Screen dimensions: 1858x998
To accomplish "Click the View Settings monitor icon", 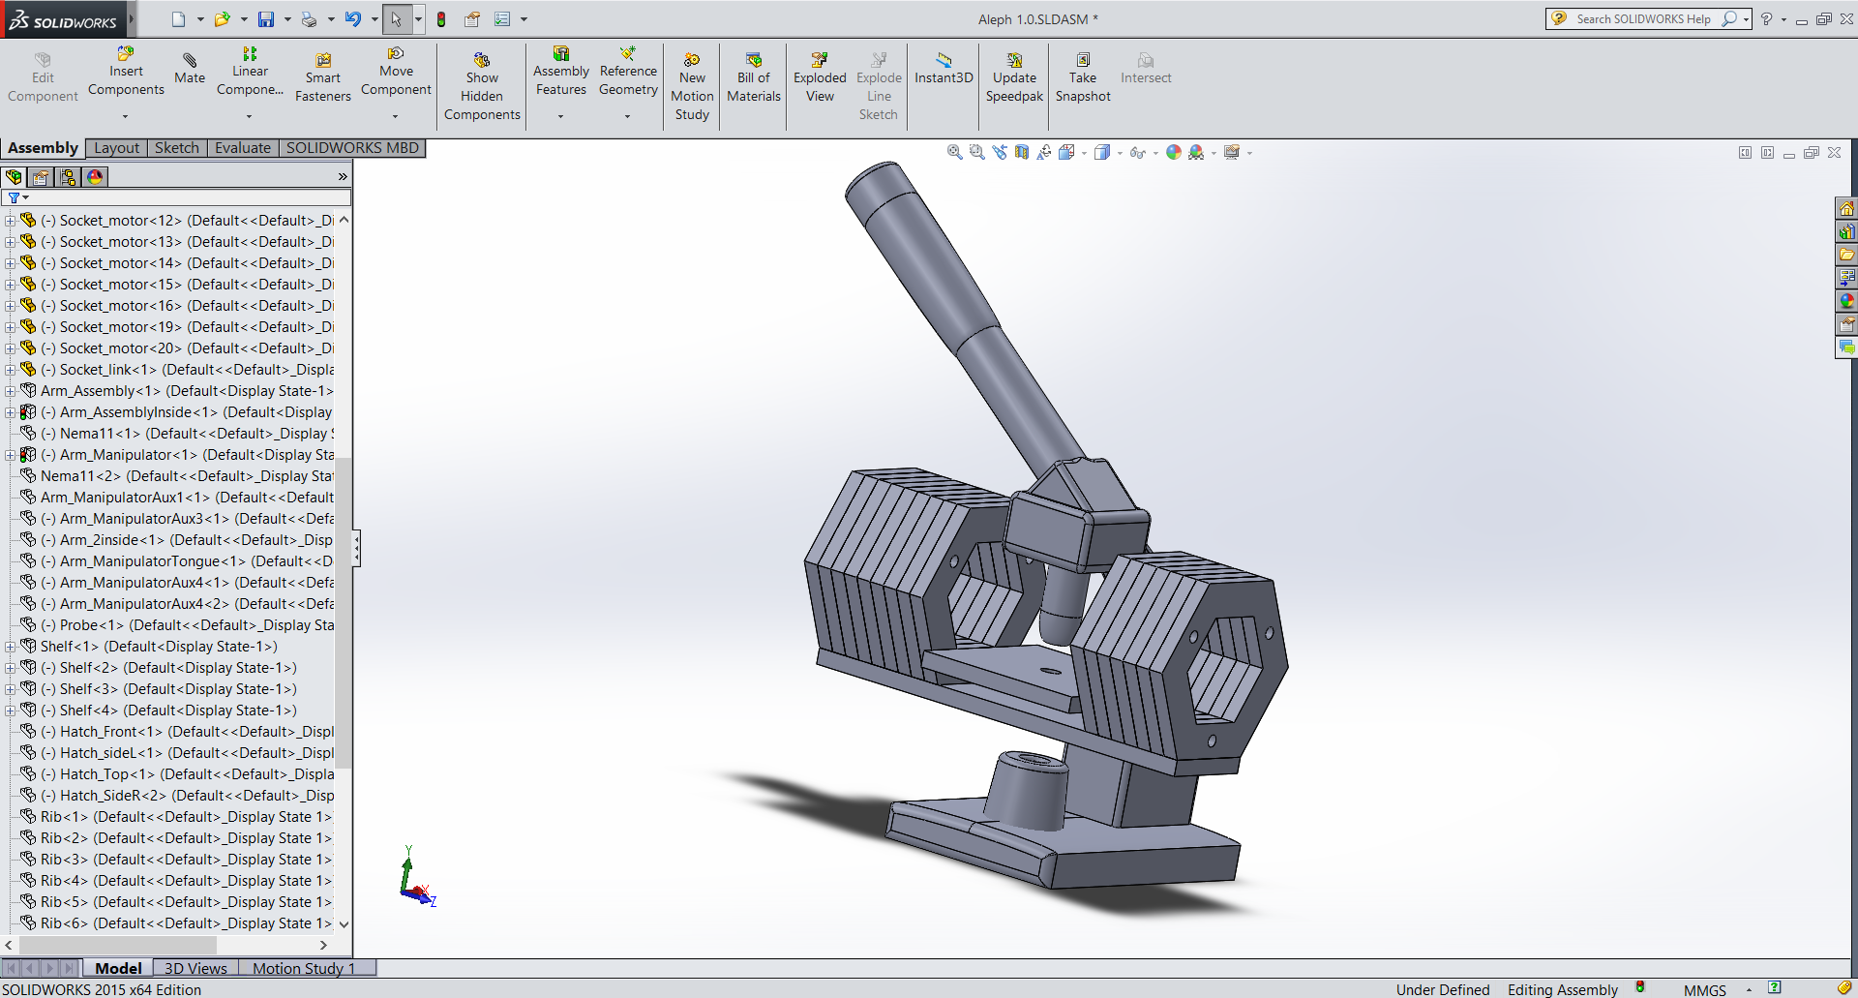I will (1232, 152).
